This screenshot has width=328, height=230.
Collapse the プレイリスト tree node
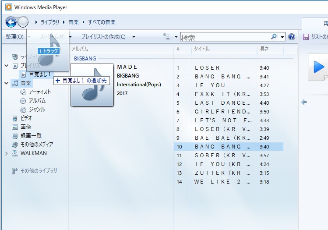(x=7, y=66)
